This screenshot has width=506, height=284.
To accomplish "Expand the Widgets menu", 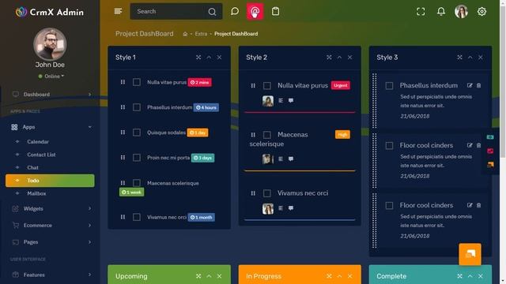I will coord(89,208).
